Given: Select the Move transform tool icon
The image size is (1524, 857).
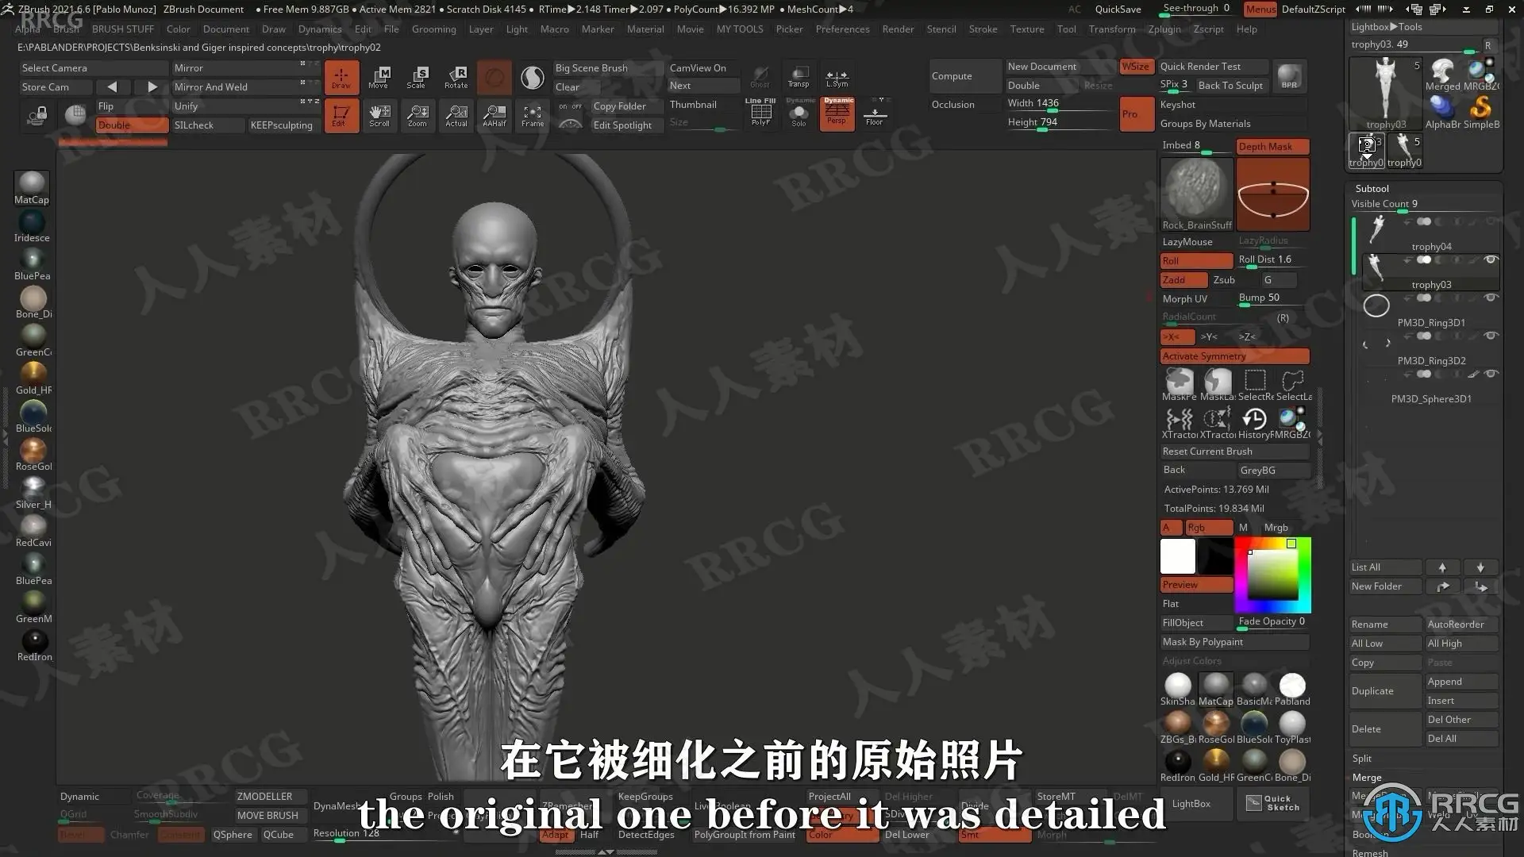Looking at the screenshot, I should point(379,77).
